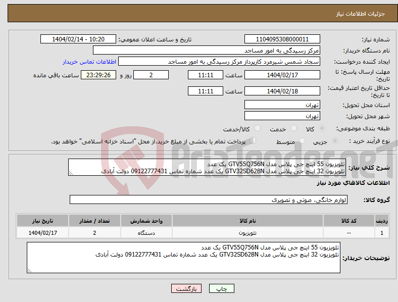Click the بازگشت (back) button
The image size is (398, 302).
point(186,288)
